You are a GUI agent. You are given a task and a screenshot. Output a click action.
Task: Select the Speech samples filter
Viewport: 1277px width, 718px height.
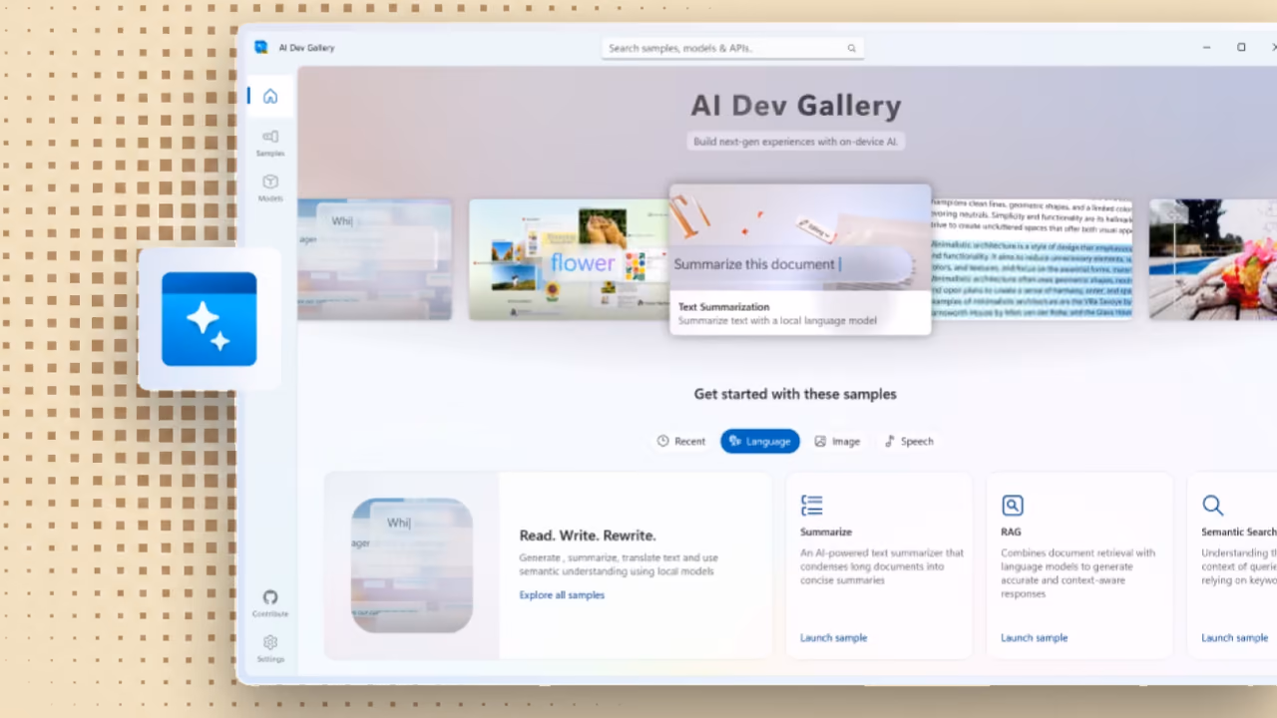pos(909,441)
